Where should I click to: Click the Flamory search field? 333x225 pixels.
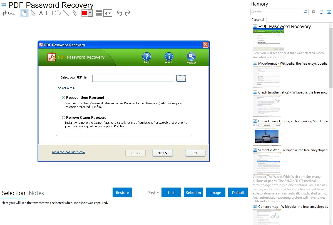(277, 12)
